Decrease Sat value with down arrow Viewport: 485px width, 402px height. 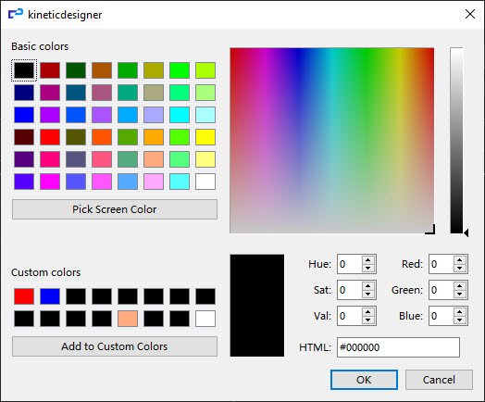[x=367, y=294]
